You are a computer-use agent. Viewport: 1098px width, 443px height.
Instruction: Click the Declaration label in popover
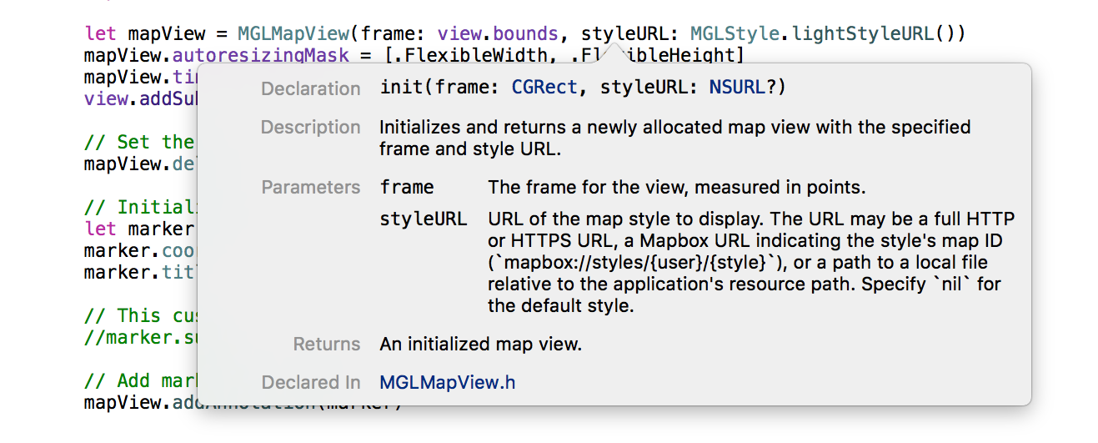(311, 88)
